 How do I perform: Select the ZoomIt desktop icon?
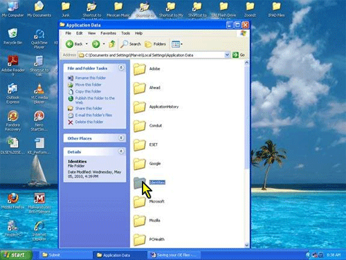250,9
